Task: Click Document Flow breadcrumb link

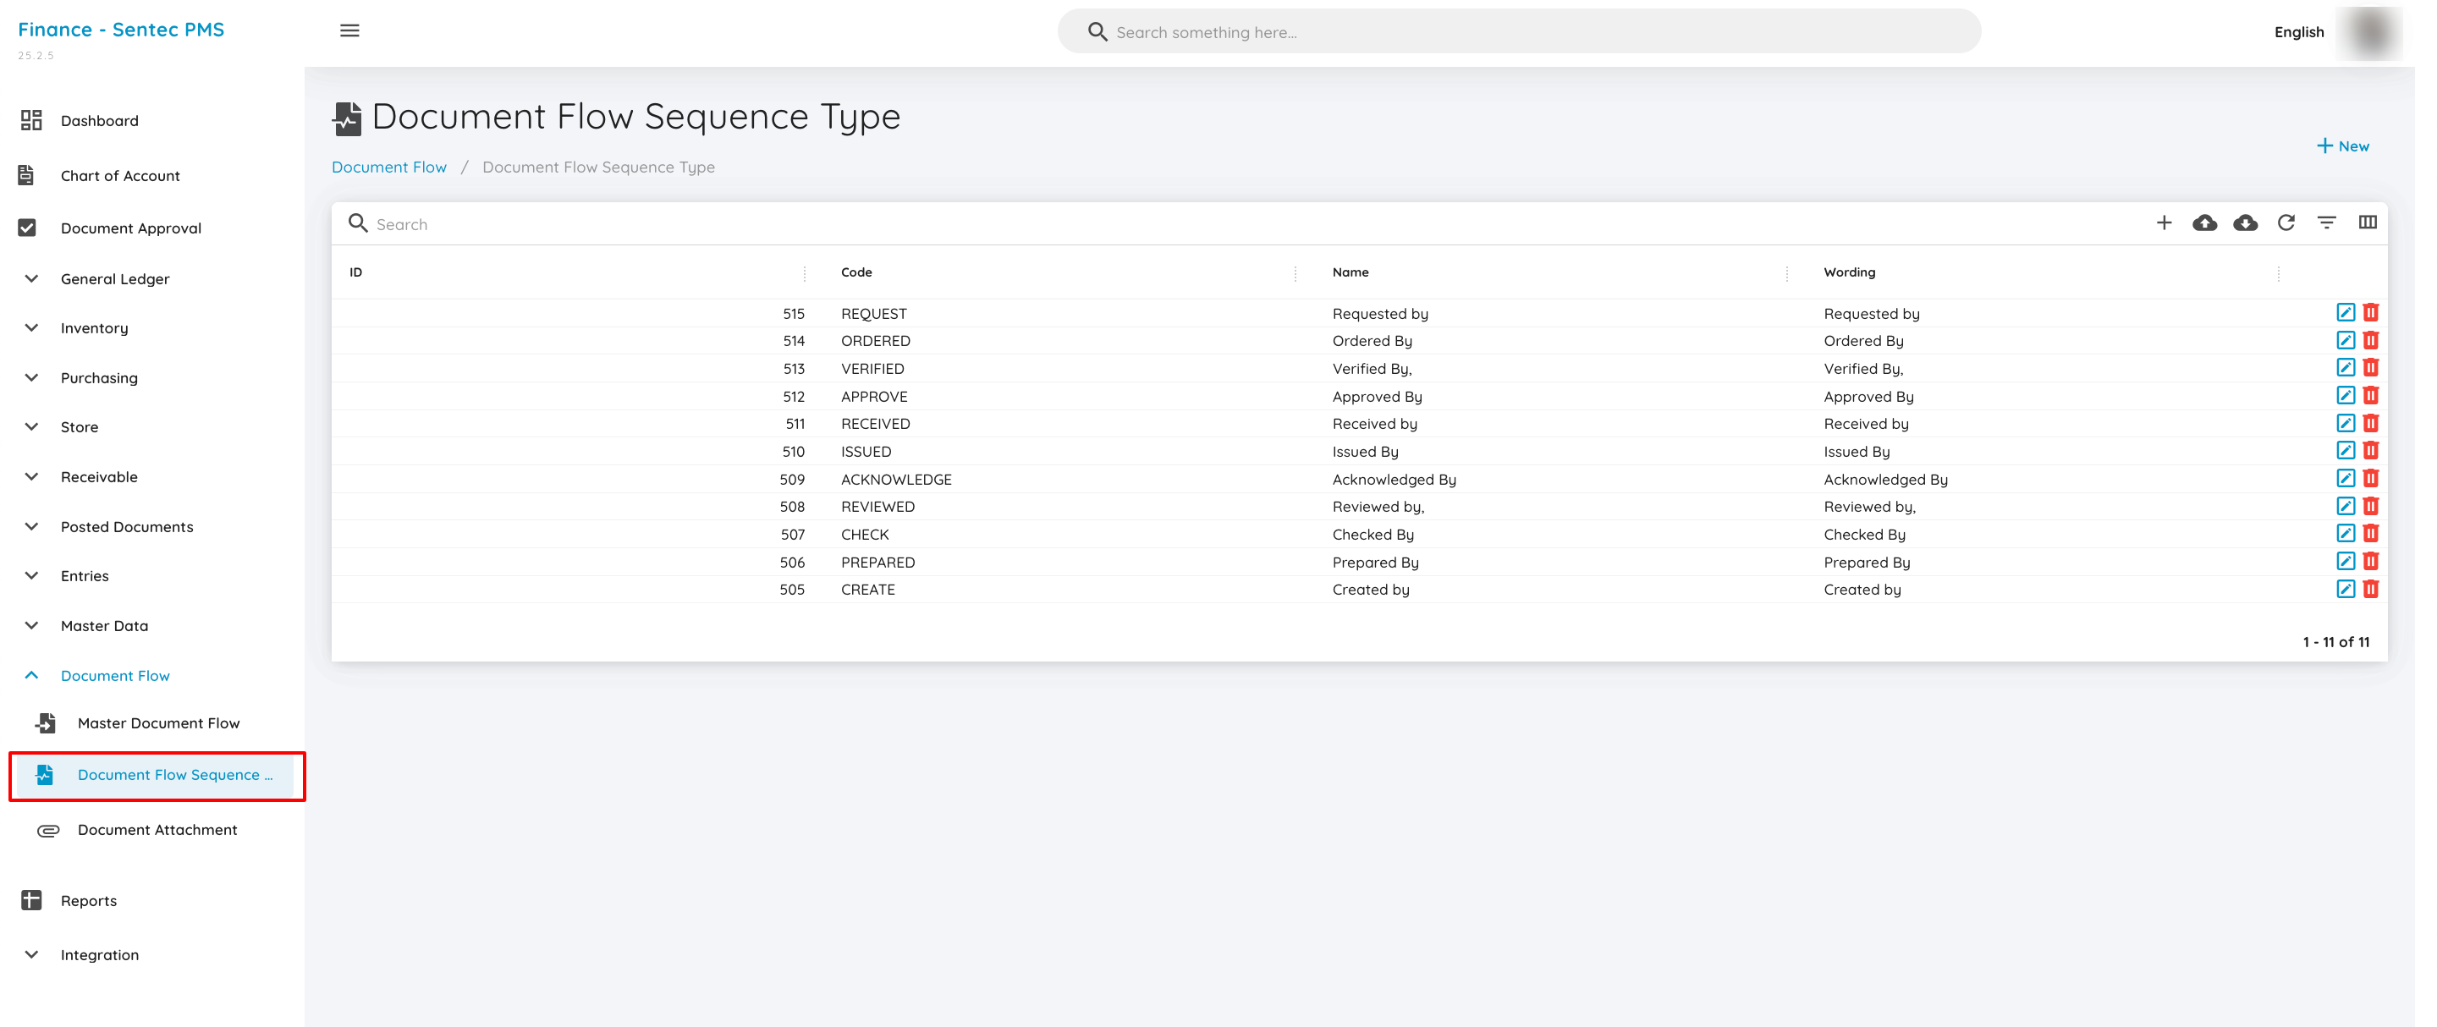Action: (389, 168)
